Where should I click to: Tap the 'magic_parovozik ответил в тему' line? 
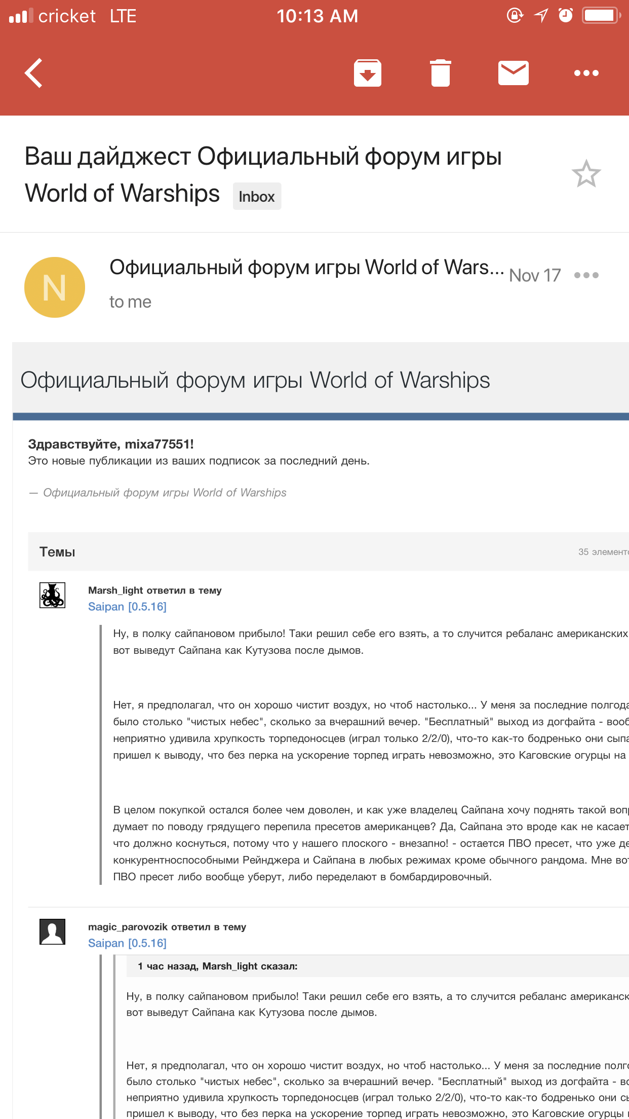pyautogui.click(x=167, y=927)
